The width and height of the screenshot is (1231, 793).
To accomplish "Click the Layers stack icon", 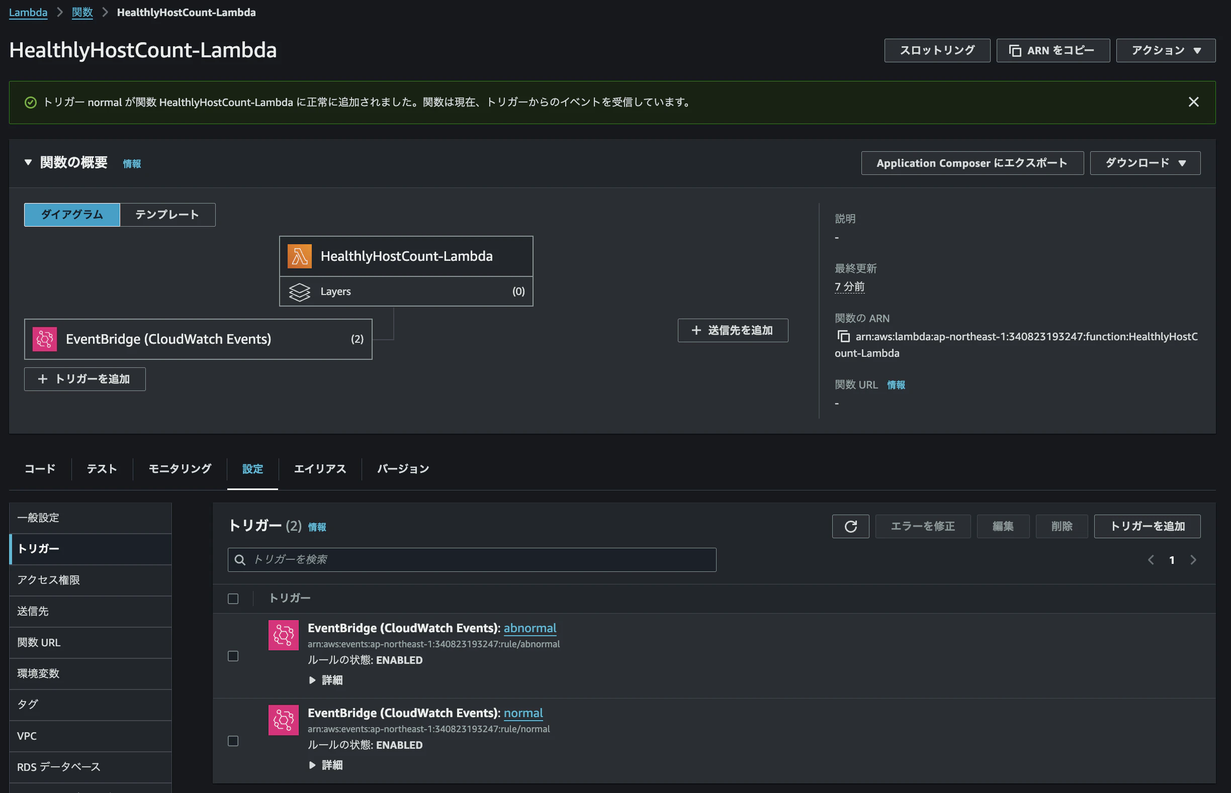I will [x=299, y=291].
